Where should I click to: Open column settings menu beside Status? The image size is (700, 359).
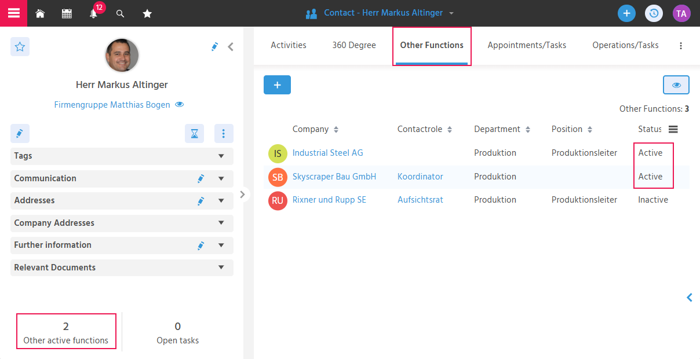click(673, 129)
